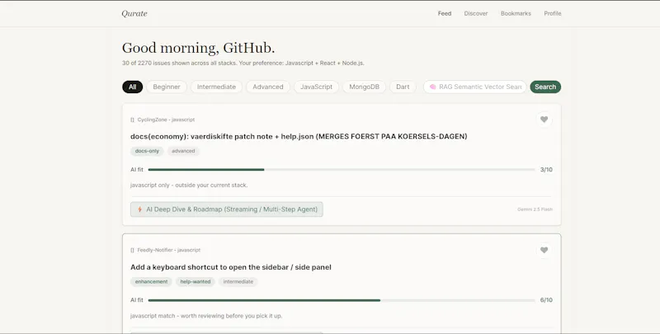Image resolution: width=660 pixels, height=334 pixels.
Task: Click the AI fit bar rated 6/10
Action: 342,300
